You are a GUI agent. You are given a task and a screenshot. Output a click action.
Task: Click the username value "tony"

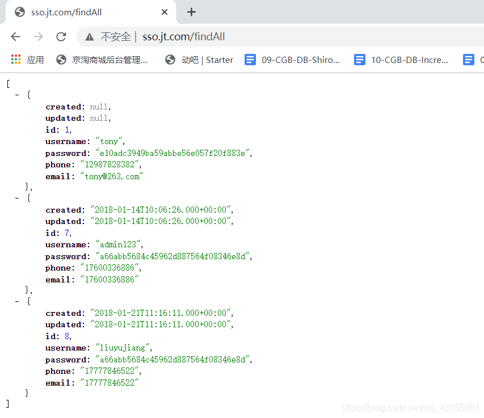pyautogui.click(x=109, y=141)
